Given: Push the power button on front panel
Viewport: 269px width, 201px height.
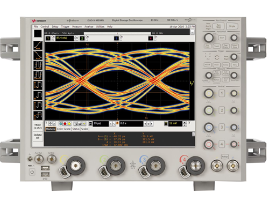Looking at the screenshot, I should click(32, 172).
